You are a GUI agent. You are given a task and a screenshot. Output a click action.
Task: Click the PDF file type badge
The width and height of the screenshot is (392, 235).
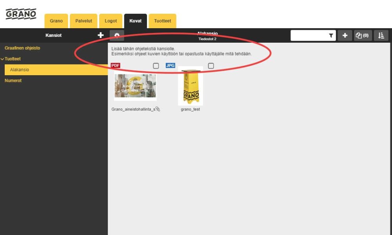coord(116,65)
